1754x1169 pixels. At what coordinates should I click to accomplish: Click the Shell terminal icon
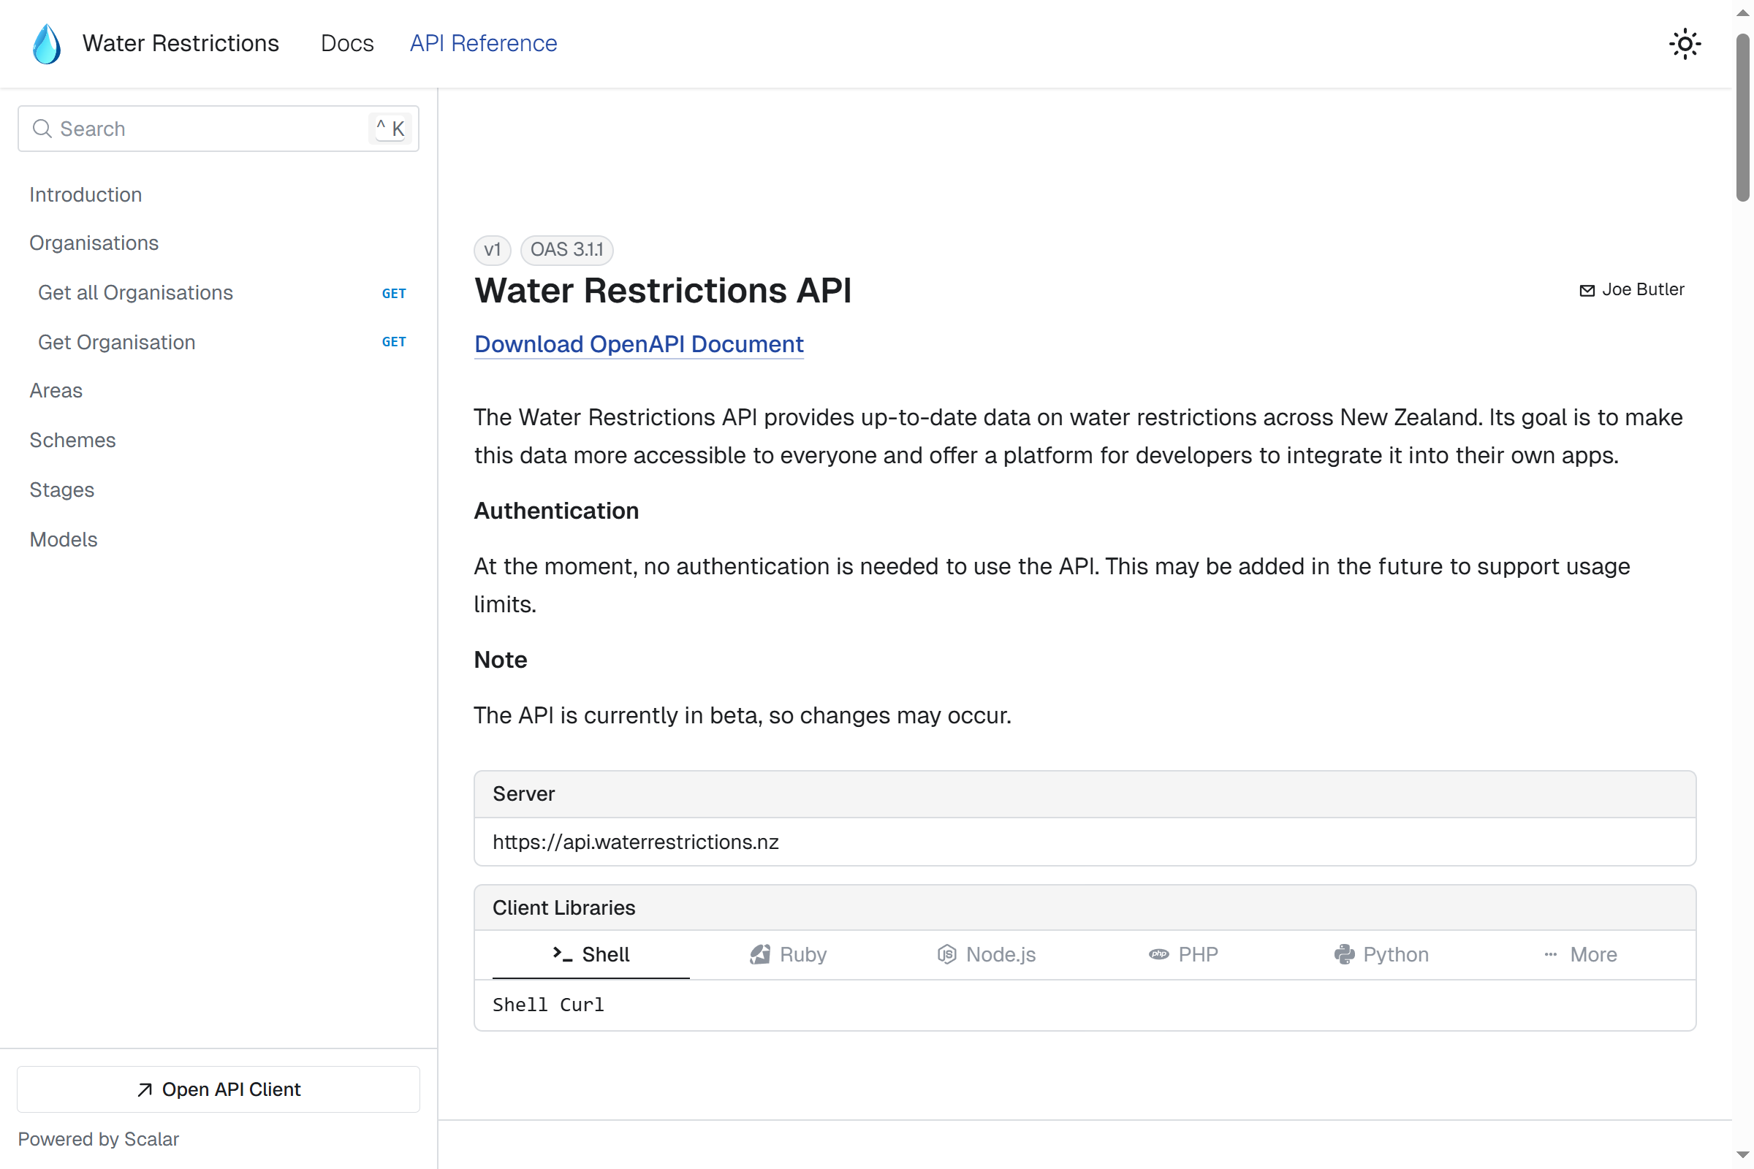click(561, 954)
